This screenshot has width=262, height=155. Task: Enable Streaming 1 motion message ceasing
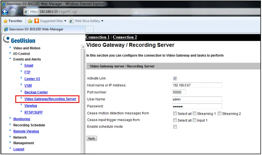(x=194, y=113)
